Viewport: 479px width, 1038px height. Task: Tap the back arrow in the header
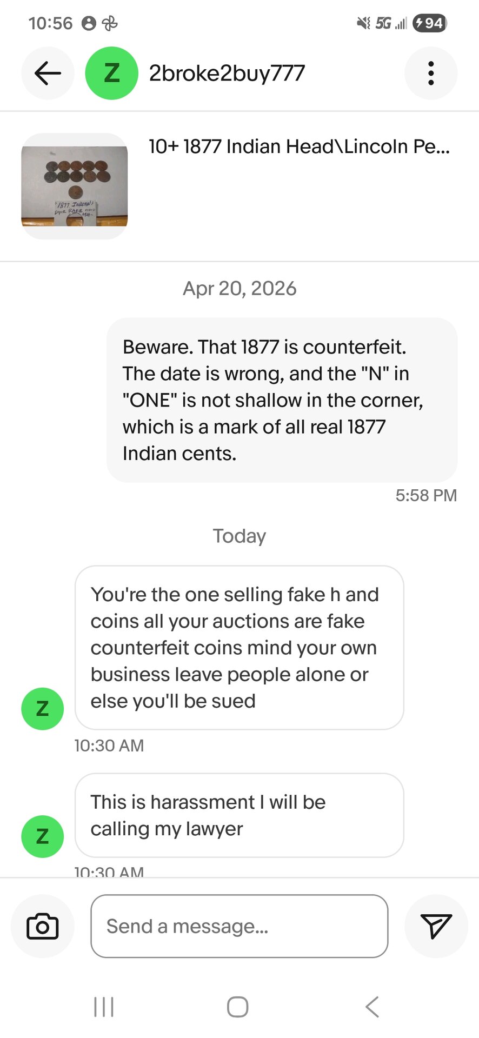click(48, 74)
